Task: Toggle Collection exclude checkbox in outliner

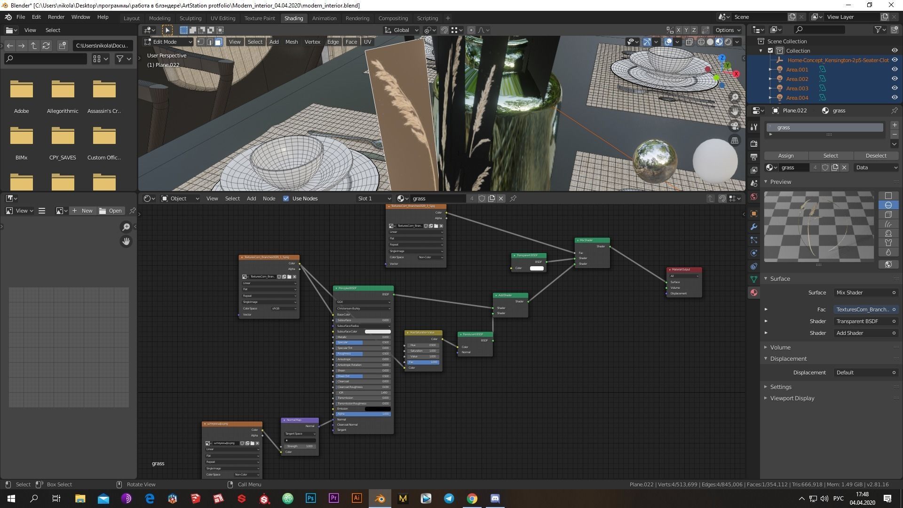Action: [x=770, y=51]
